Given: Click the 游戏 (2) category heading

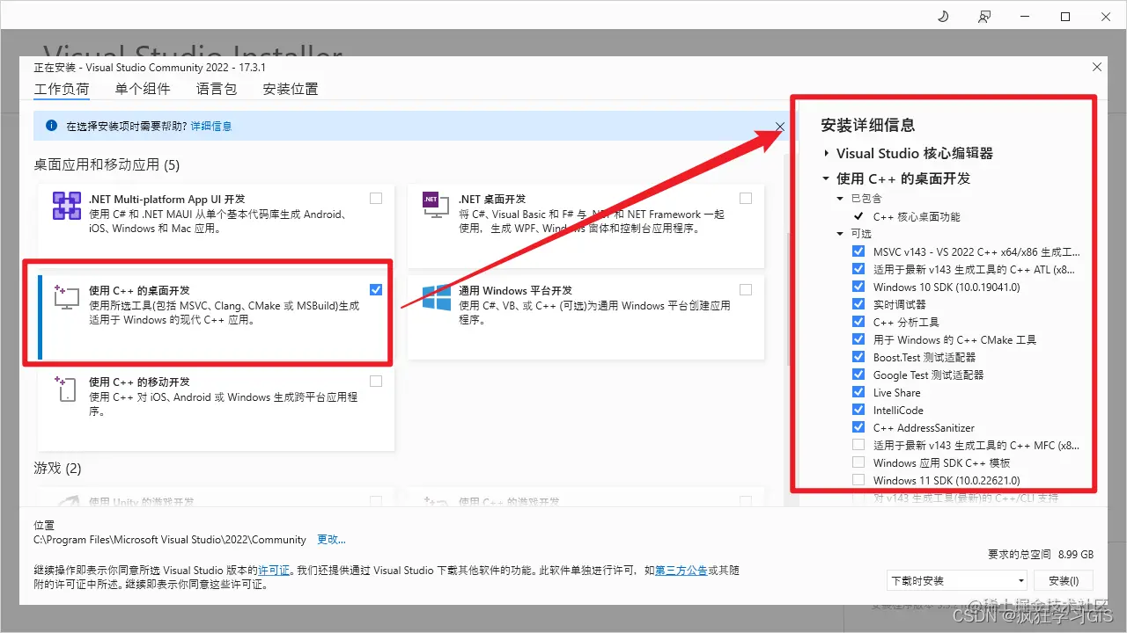Looking at the screenshot, I should tap(57, 468).
